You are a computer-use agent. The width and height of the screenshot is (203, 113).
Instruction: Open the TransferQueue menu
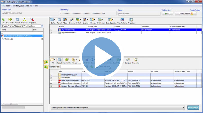pyautogui.click(x=18, y=6)
